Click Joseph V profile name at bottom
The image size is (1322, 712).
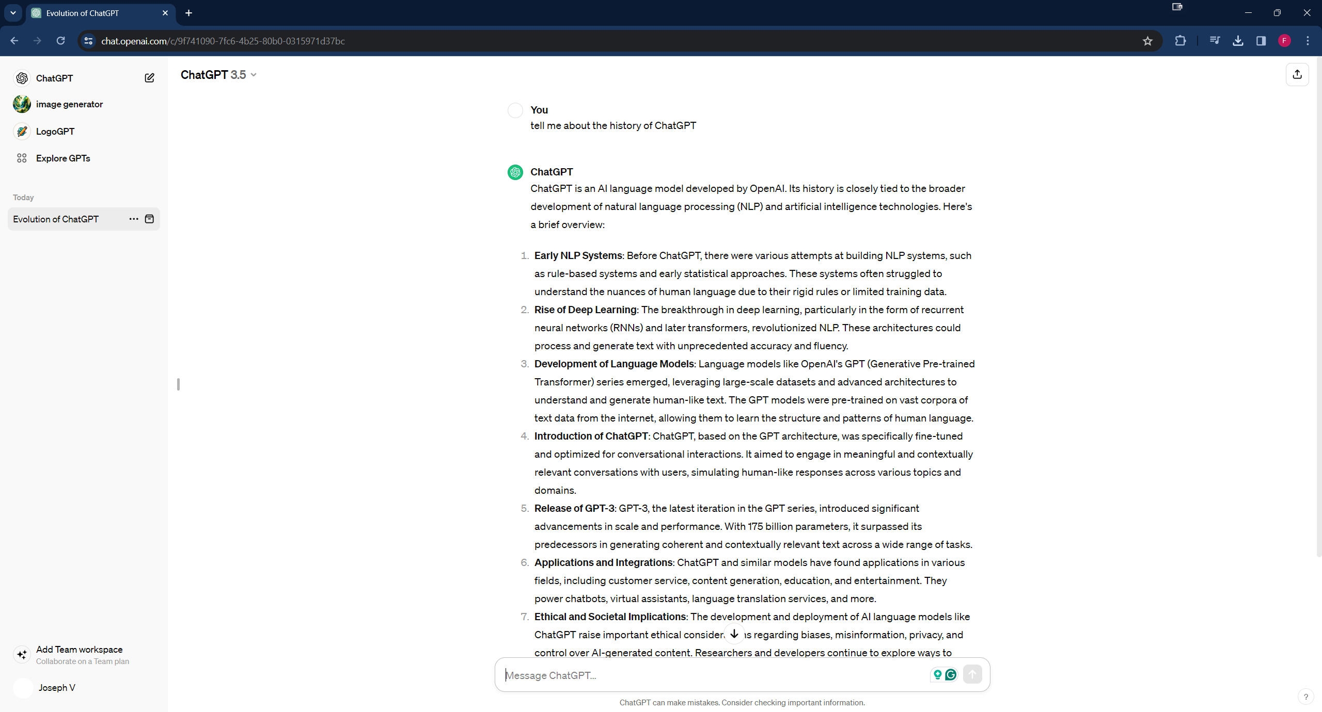tap(56, 687)
